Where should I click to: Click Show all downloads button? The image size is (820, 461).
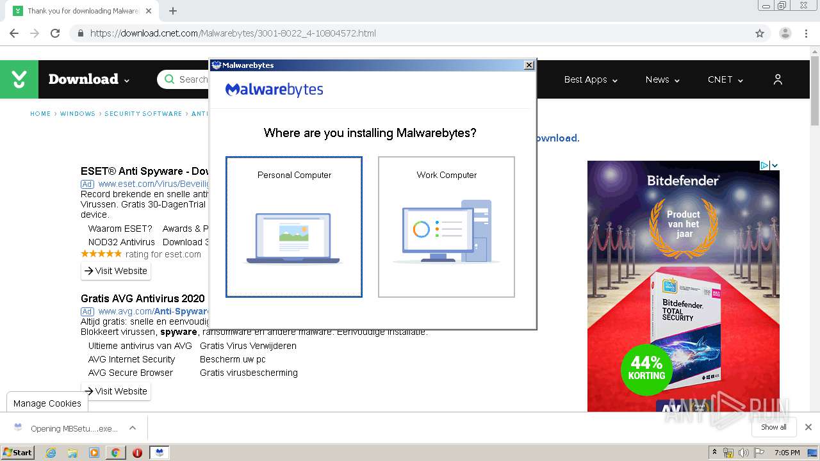pyautogui.click(x=774, y=427)
